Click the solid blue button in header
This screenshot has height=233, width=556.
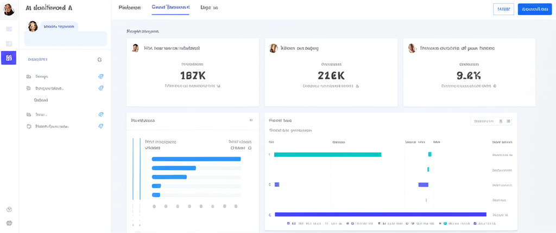tap(534, 9)
